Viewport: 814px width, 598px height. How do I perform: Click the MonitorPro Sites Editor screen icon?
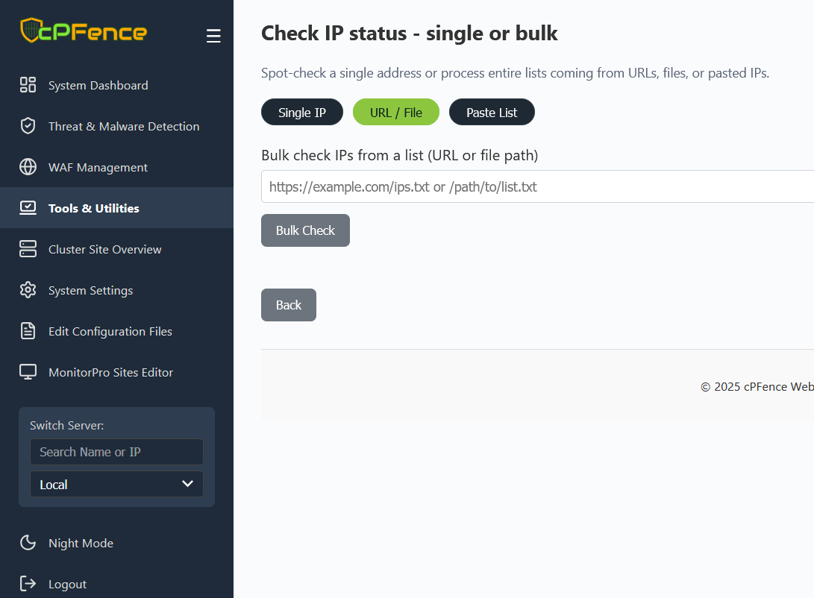point(28,372)
